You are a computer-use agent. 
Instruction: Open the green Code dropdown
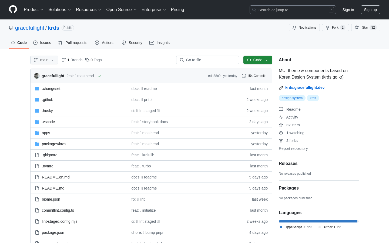pos(258,60)
